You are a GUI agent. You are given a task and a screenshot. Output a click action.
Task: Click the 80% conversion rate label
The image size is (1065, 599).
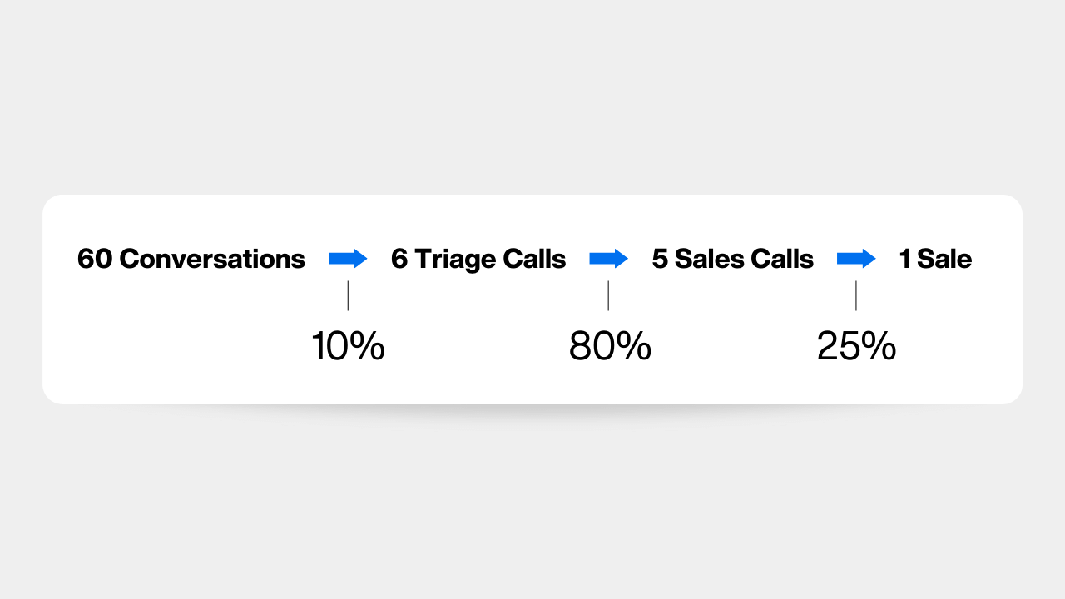[x=610, y=346]
